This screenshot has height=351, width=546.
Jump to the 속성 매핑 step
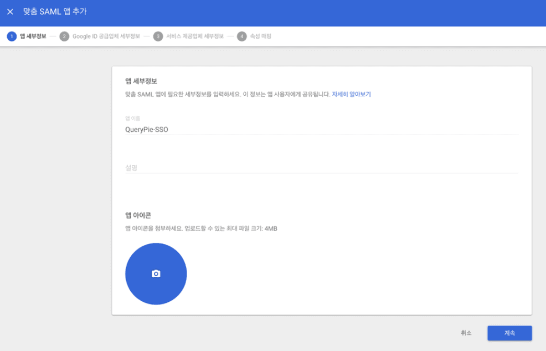pos(261,37)
